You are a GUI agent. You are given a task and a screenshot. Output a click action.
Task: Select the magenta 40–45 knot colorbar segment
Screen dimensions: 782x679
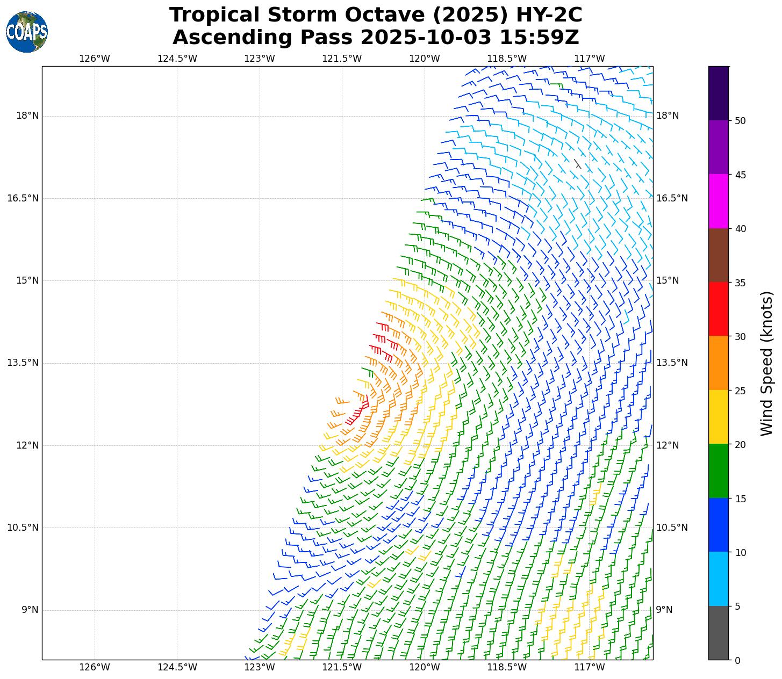tap(718, 201)
